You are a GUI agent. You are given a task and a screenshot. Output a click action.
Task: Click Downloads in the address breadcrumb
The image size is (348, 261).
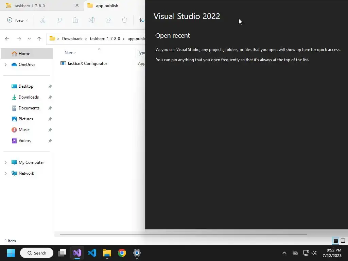(72, 39)
